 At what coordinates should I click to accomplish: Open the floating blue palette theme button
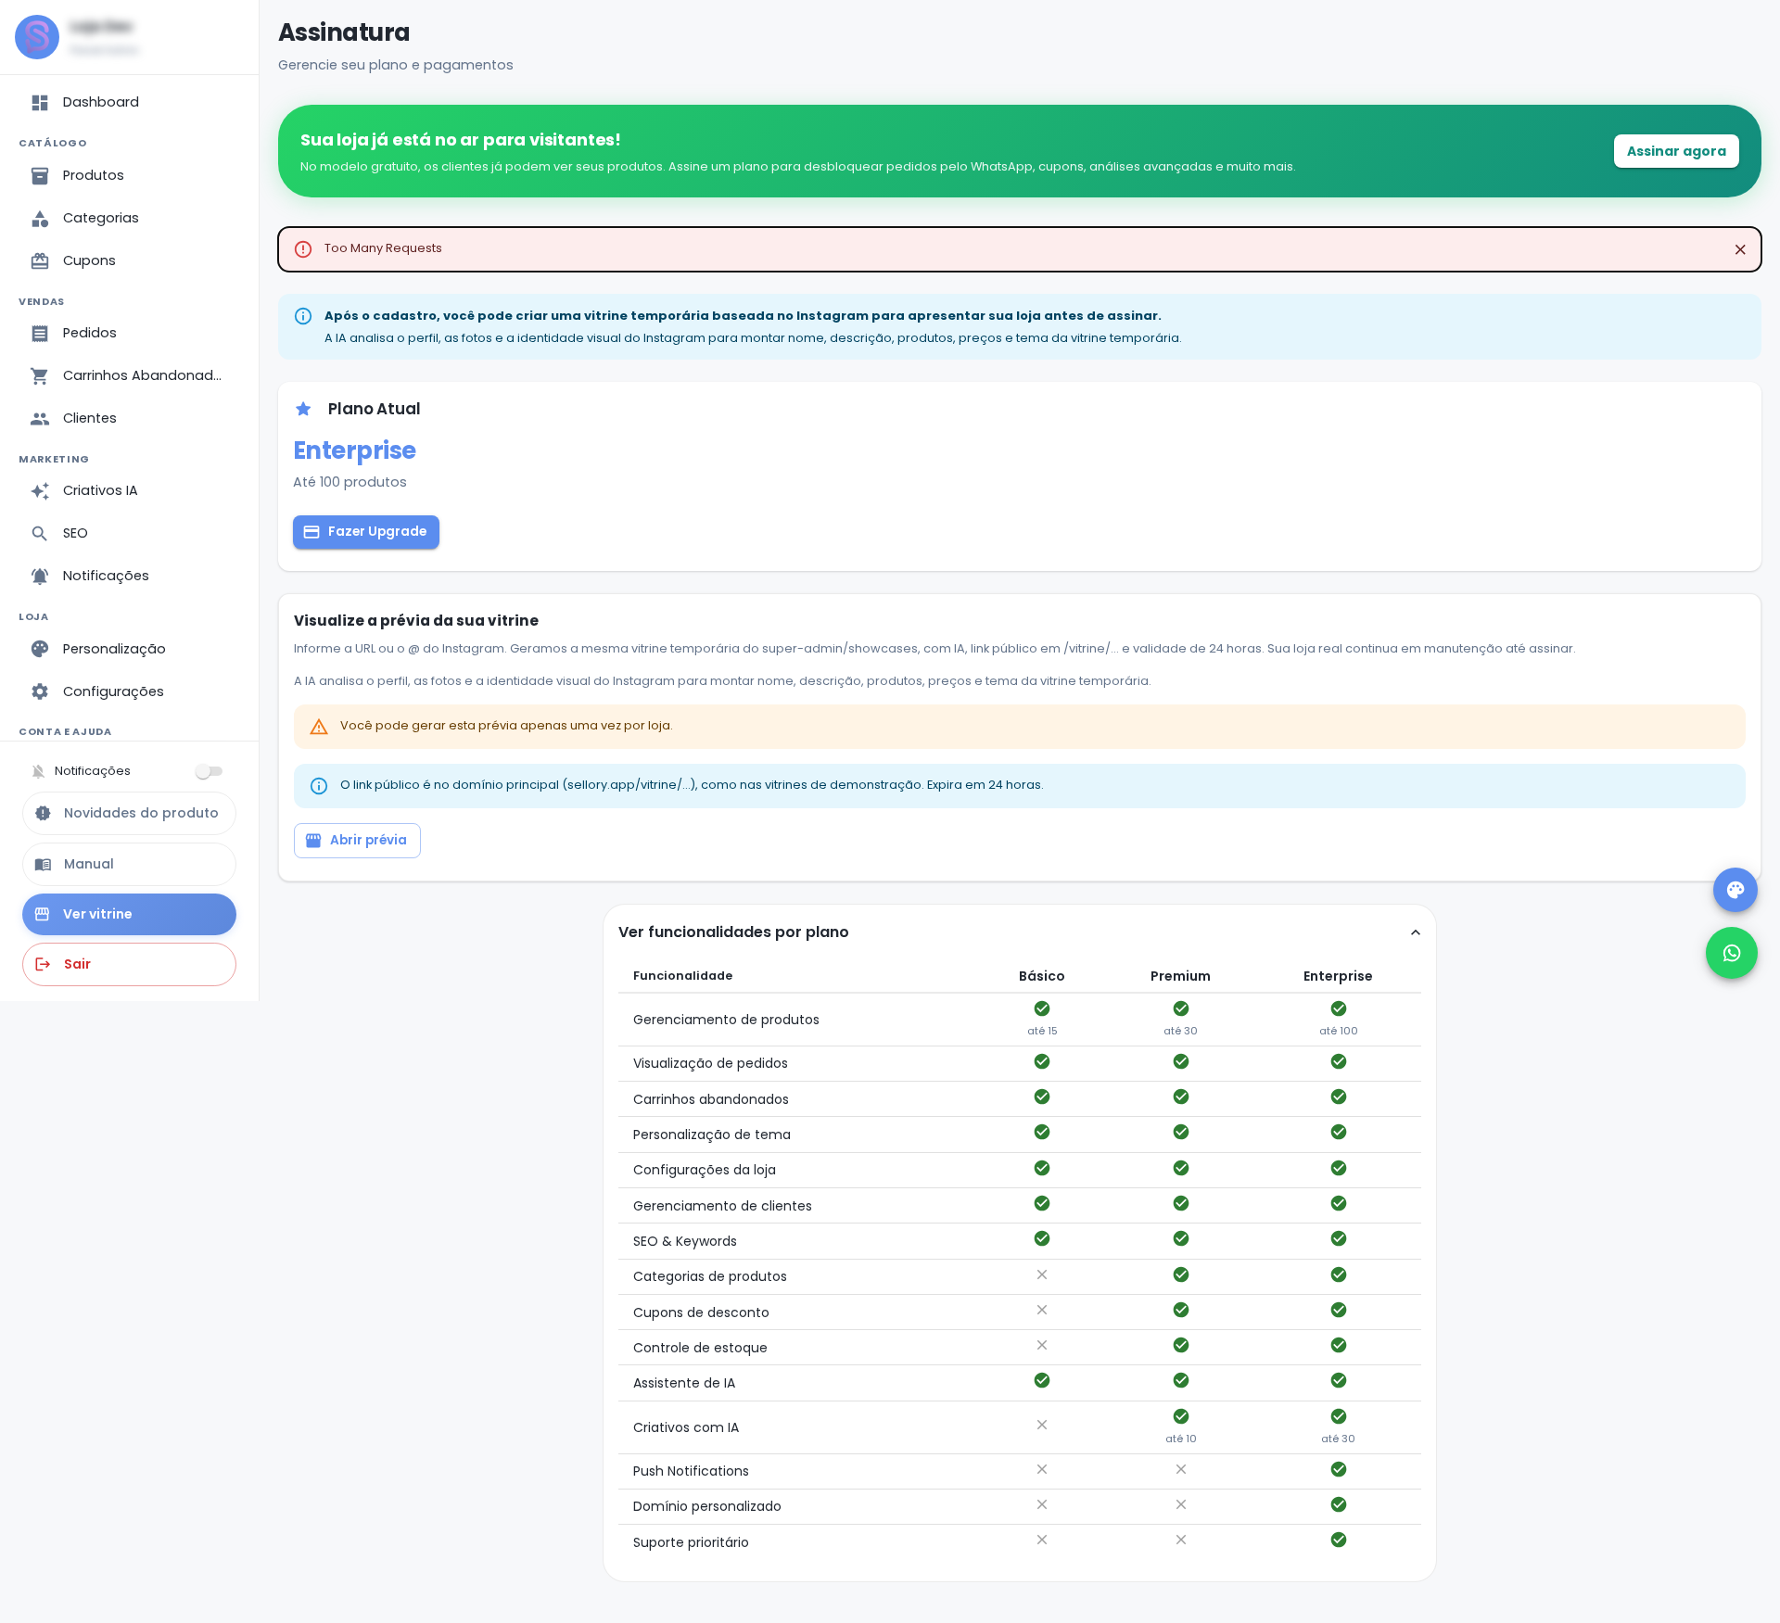point(1735,890)
